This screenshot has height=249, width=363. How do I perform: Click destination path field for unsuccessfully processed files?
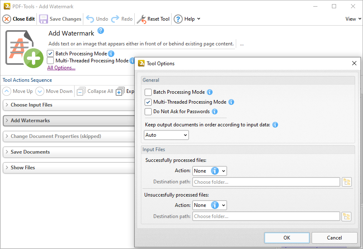click(x=266, y=216)
